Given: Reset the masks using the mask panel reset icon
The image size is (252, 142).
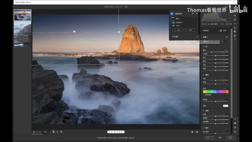Looking at the screenshot, I should click(193, 14).
